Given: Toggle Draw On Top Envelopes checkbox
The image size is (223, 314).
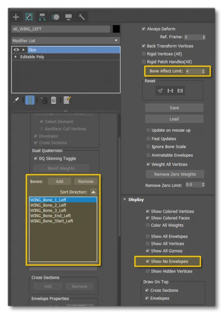Looking at the screenshot, I should tap(147, 298).
